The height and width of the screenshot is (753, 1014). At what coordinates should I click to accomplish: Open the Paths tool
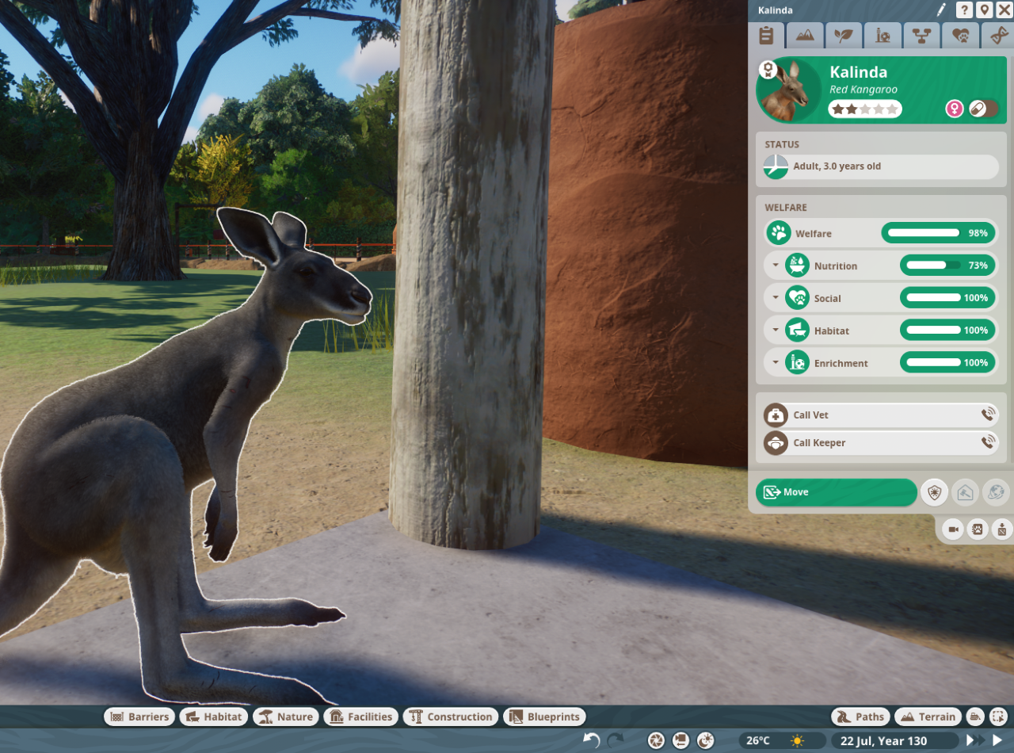pos(860,717)
